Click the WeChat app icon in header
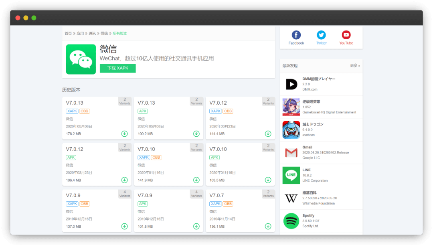Image resolution: width=433 pixels, height=245 pixels. [x=81, y=59]
